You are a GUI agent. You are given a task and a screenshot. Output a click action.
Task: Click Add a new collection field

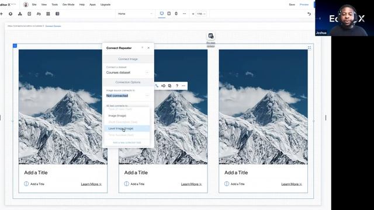(127, 142)
